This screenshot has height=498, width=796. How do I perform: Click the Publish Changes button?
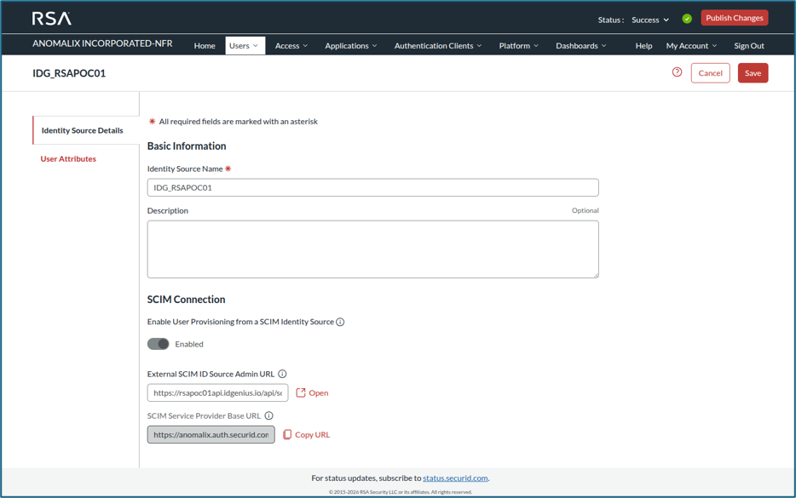734,18
